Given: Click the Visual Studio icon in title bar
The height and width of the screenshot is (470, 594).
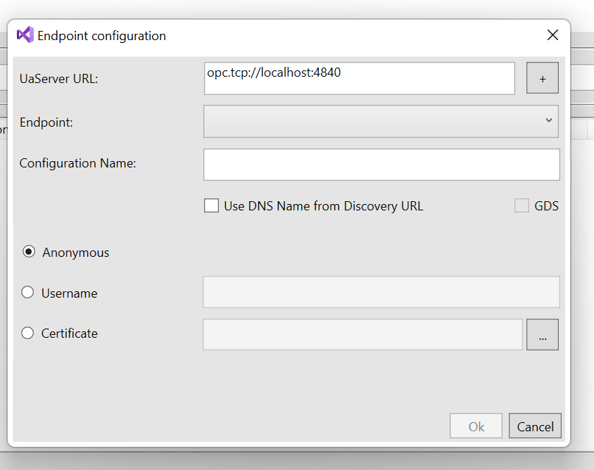Looking at the screenshot, I should [25, 35].
